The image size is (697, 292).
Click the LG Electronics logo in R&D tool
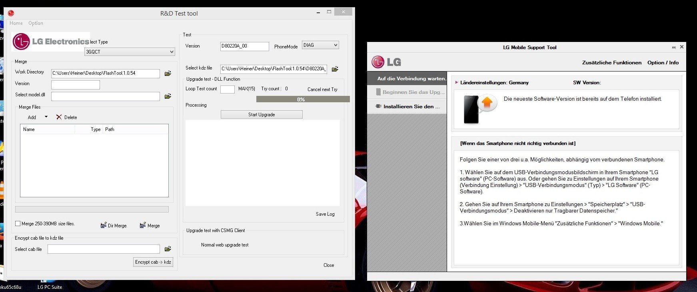pyautogui.click(x=51, y=41)
